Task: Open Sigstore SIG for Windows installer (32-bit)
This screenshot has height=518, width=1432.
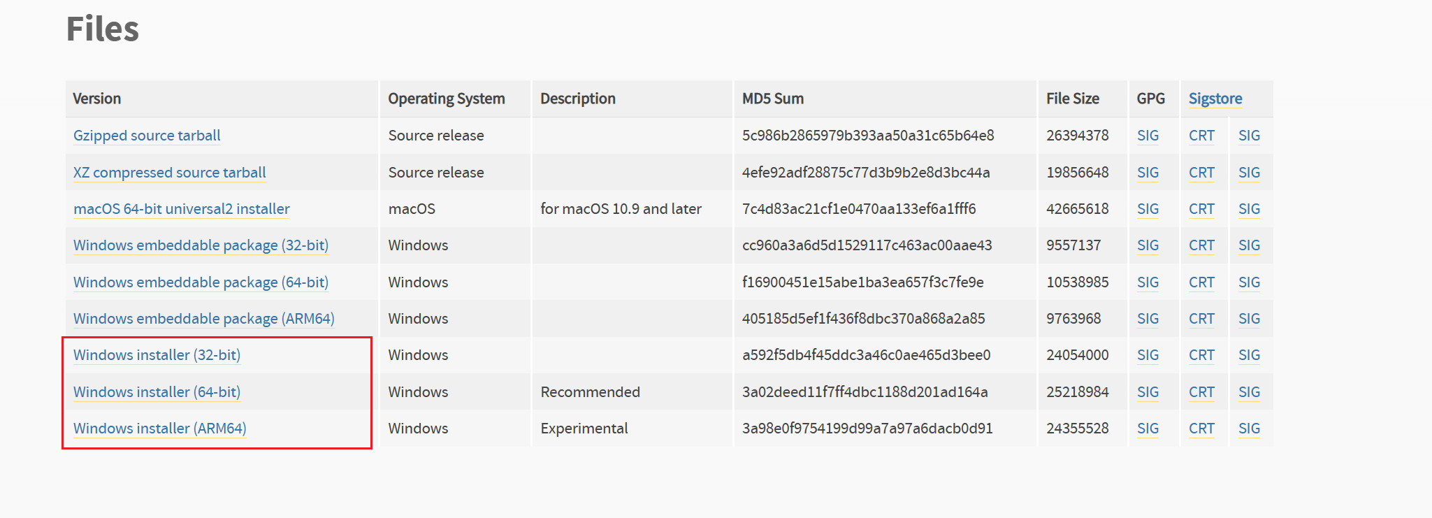Action: (1249, 355)
